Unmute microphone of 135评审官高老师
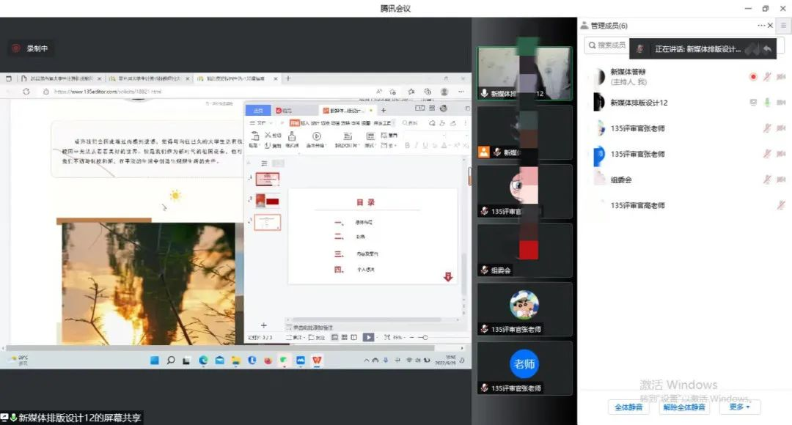Image resolution: width=792 pixels, height=425 pixels. tap(781, 205)
